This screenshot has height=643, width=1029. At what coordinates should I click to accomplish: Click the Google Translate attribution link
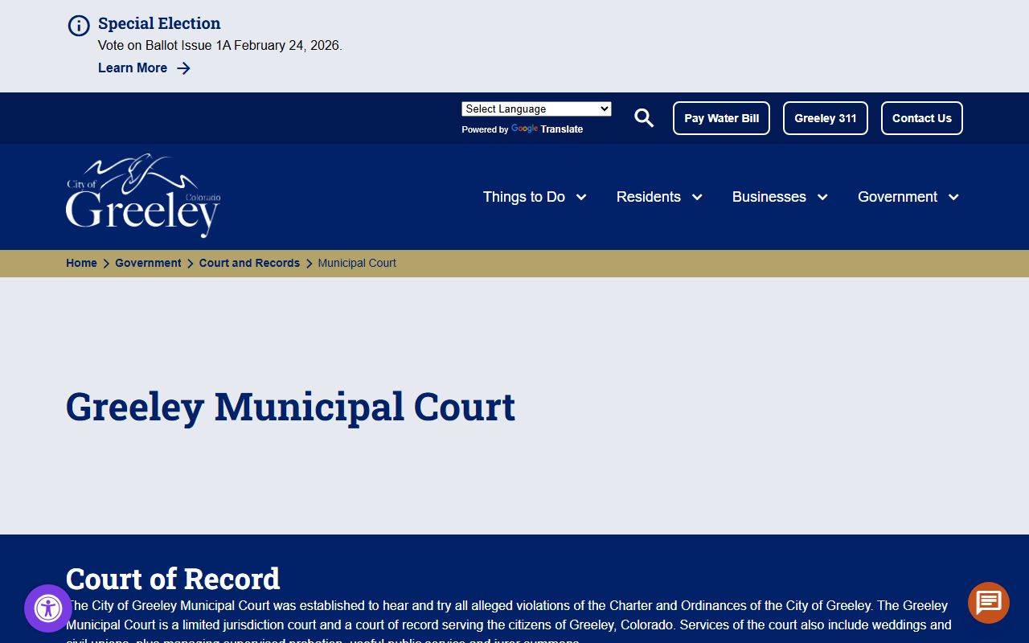(x=547, y=129)
